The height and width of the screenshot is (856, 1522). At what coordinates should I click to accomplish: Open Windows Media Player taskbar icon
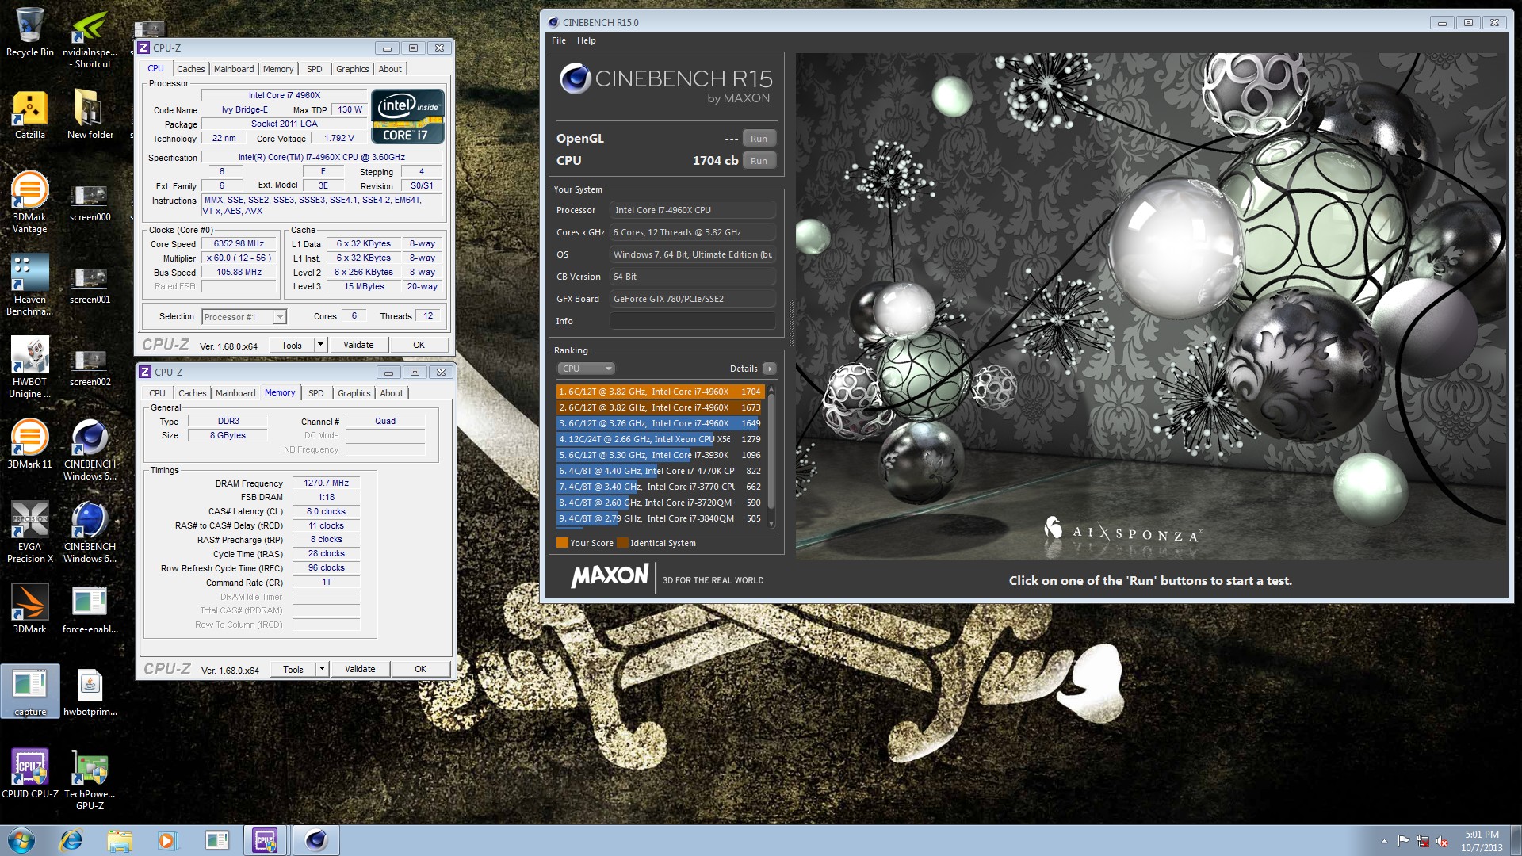coord(167,840)
